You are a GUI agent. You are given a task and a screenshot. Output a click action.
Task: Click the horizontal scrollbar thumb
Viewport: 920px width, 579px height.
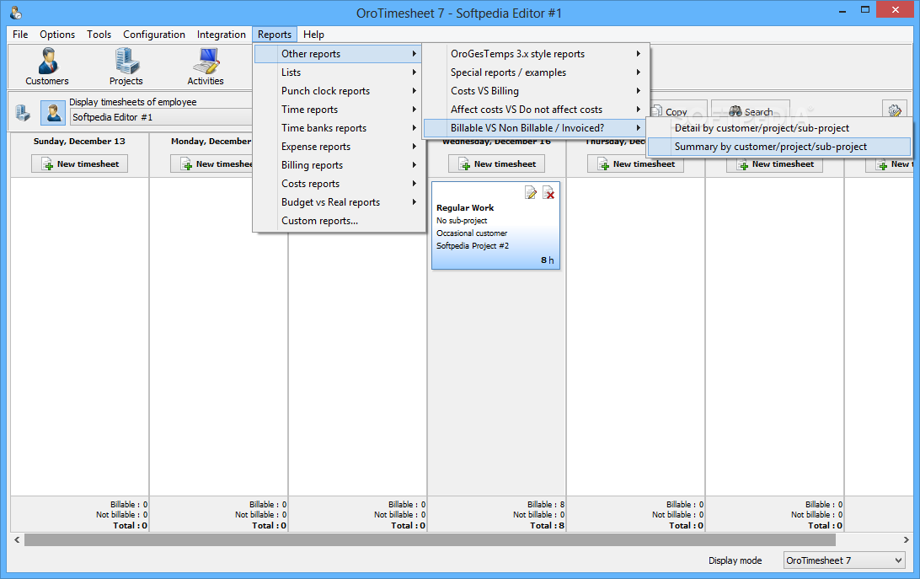coord(430,539)
